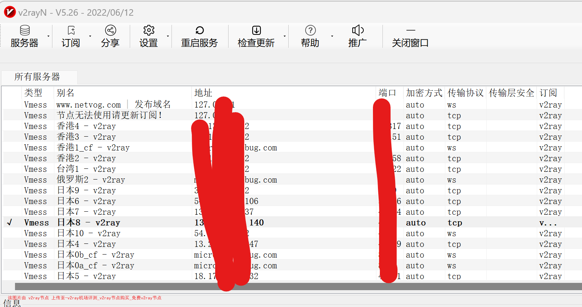Image resolution: width=582 pixels, height=307 pixels.
Task: Select server 香港1_cf - v2ray
Action: (x=293, y=147)
